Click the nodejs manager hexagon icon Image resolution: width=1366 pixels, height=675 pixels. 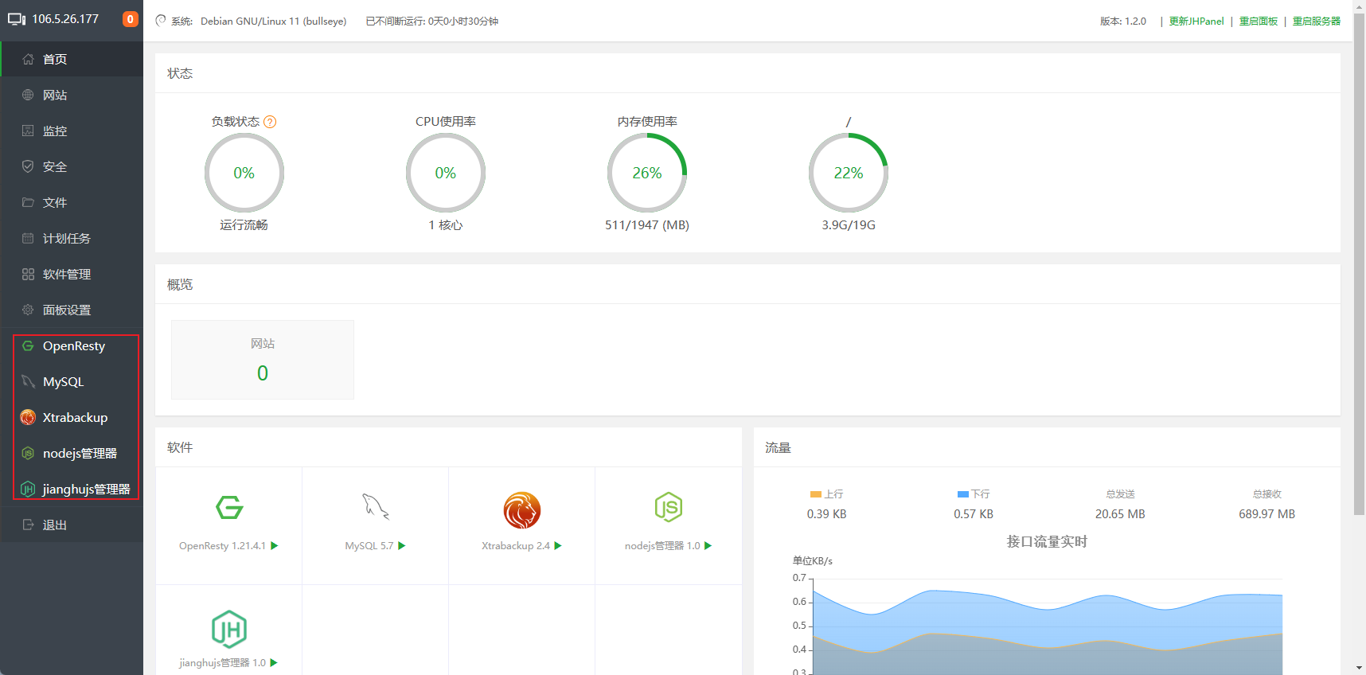(x=668, y=507)
